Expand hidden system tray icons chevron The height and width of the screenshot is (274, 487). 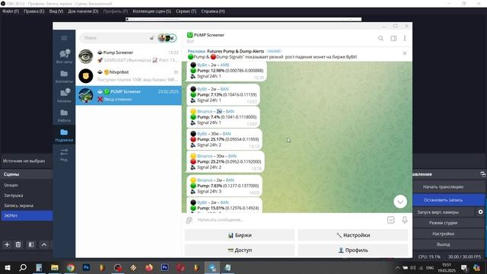397,268
